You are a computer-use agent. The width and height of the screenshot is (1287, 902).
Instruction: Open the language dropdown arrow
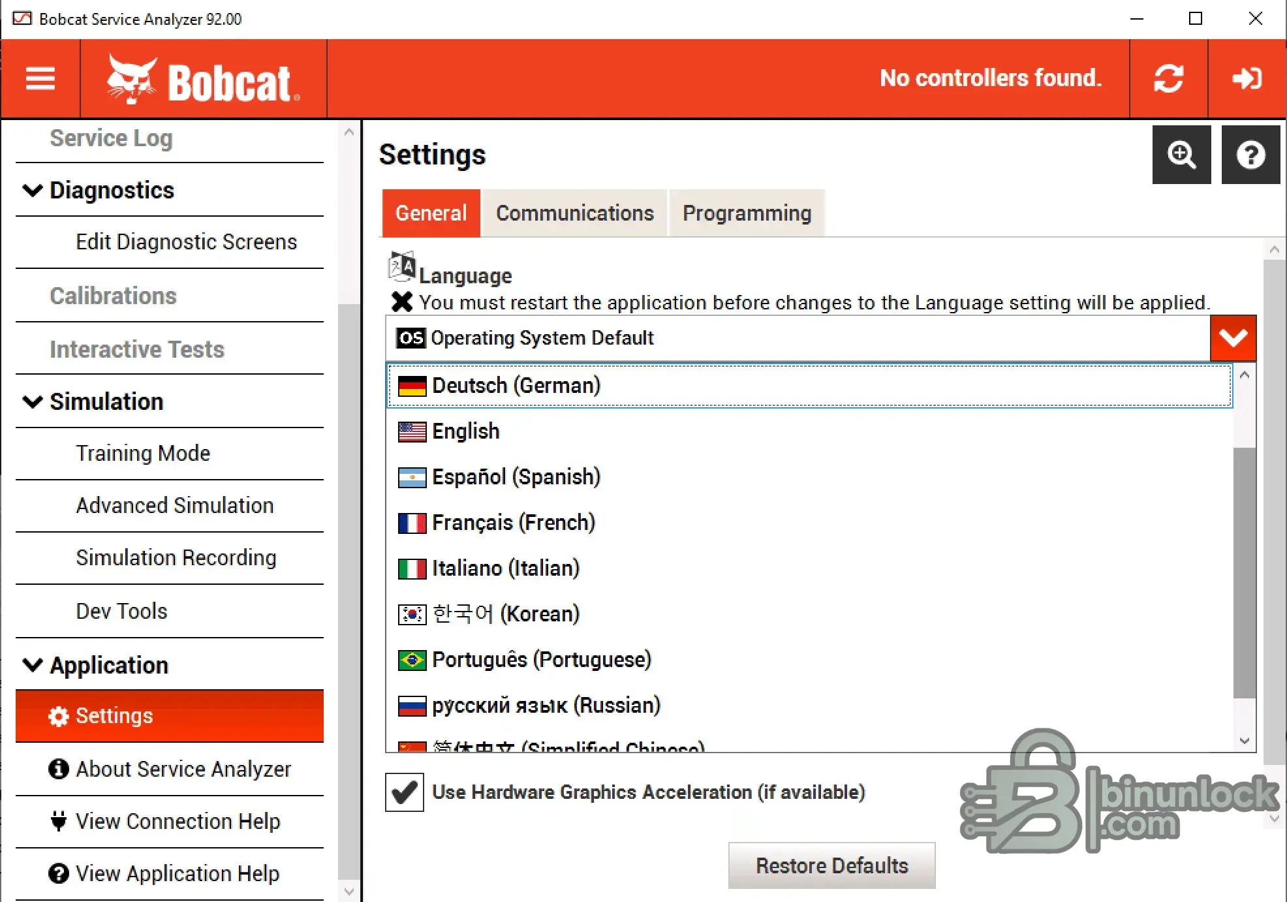click(x=1233, y=338)
